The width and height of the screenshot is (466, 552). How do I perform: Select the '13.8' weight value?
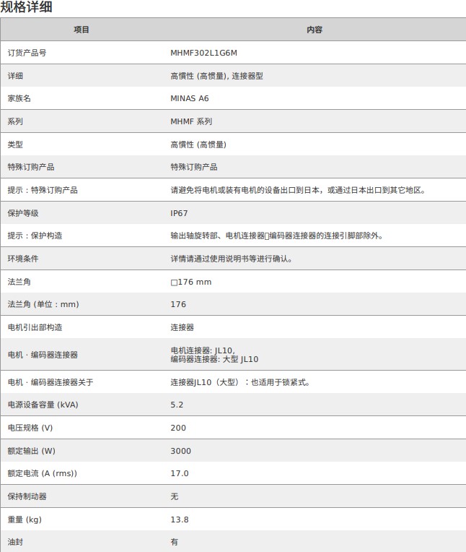coord(180,519)
